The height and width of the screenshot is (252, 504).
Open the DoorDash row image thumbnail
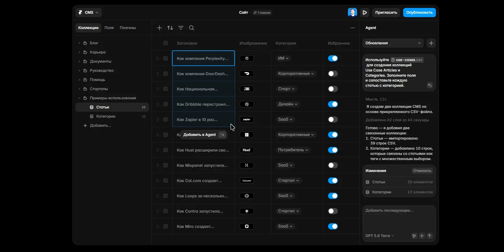[247, 74]
